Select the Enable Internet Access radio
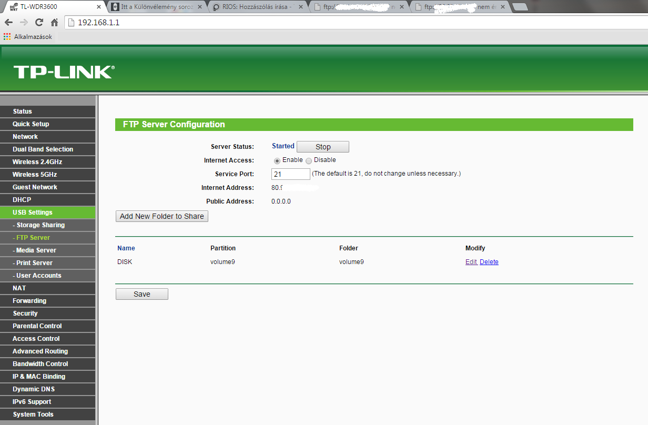Image resolution: width=648 pixels, height=425 pixels. (277, 160)
